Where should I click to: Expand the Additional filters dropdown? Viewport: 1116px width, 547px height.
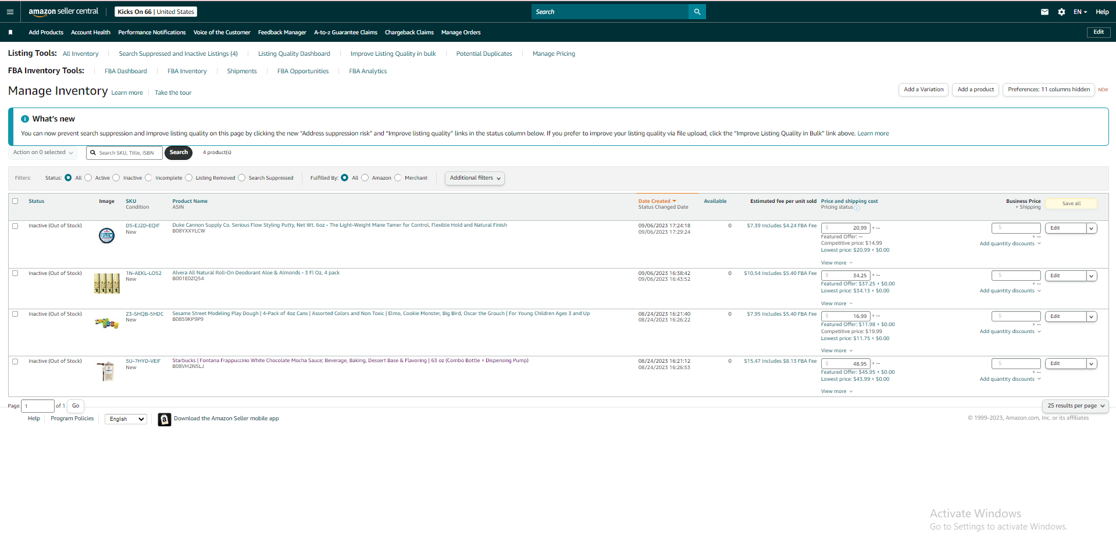475,178
